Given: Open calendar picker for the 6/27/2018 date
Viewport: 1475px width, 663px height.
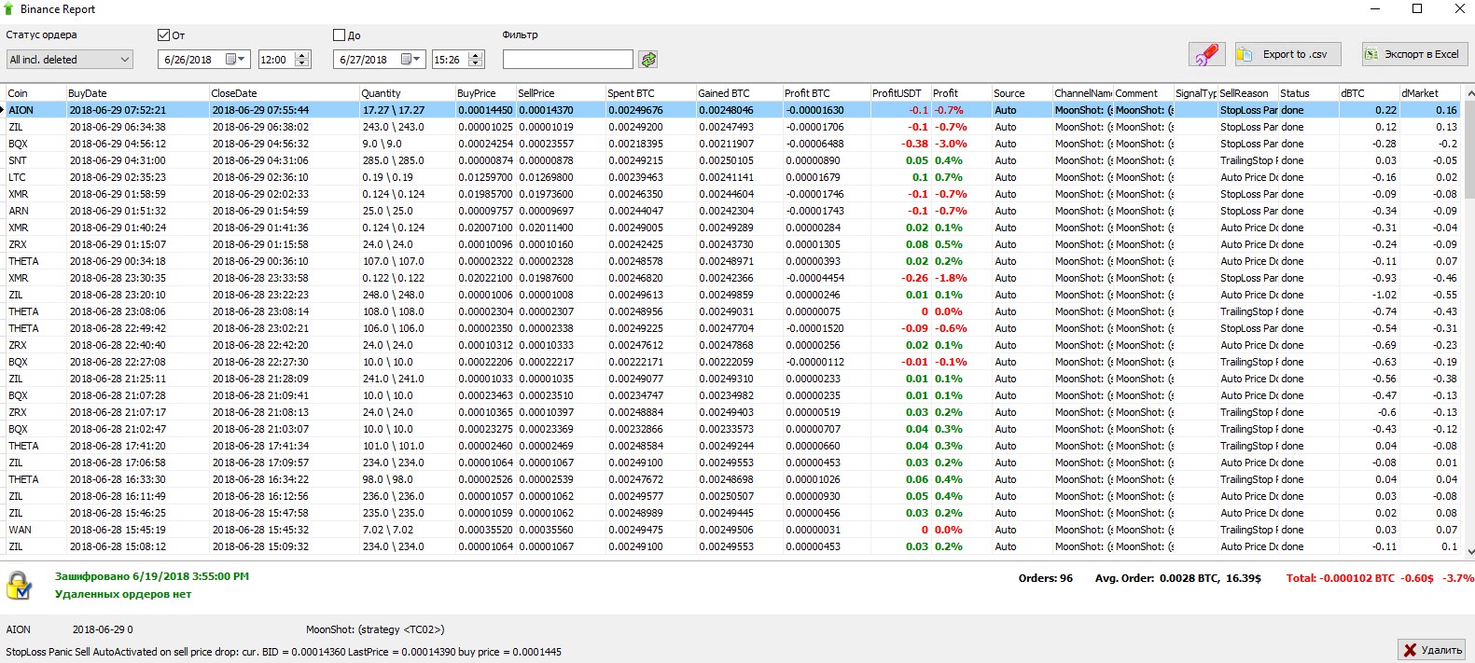Looking at the screenshot, I should (410, 60).
